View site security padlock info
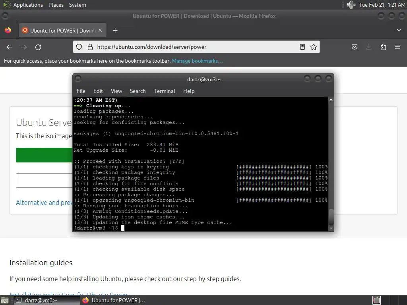This screenshot has width=407, height=305. (x=90, y=47)
